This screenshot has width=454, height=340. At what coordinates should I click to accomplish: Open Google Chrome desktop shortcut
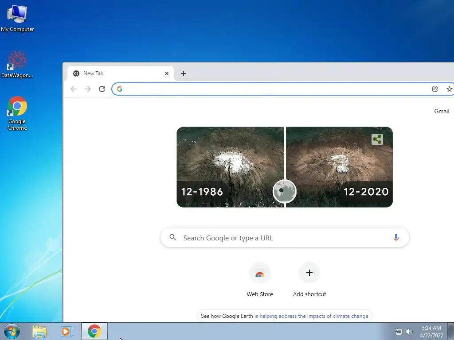click(x=17, y=113)
